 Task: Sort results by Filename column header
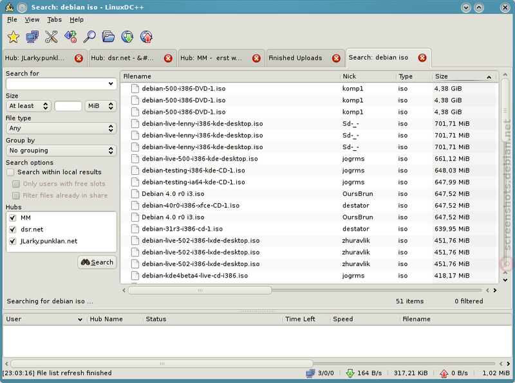(x=230, y=76)
